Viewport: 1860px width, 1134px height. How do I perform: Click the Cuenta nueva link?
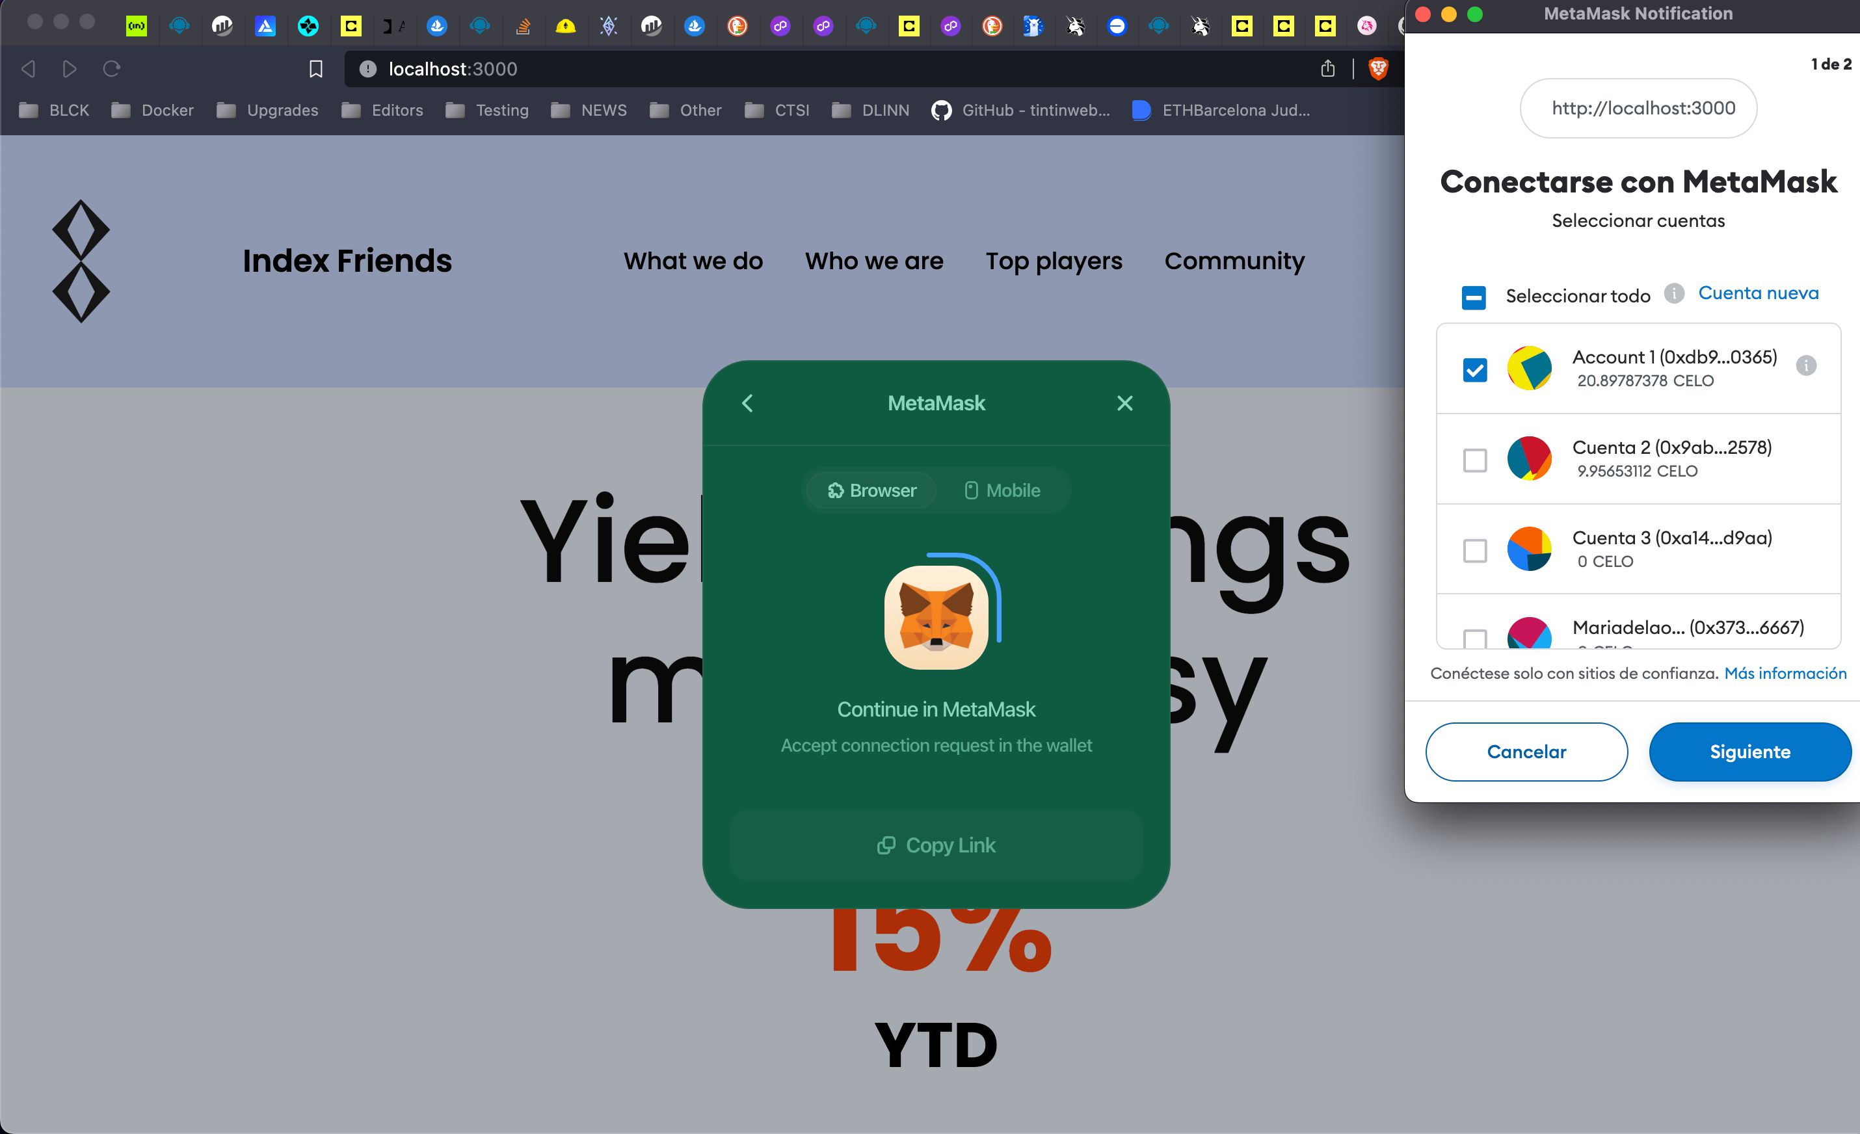point(1758,293)
